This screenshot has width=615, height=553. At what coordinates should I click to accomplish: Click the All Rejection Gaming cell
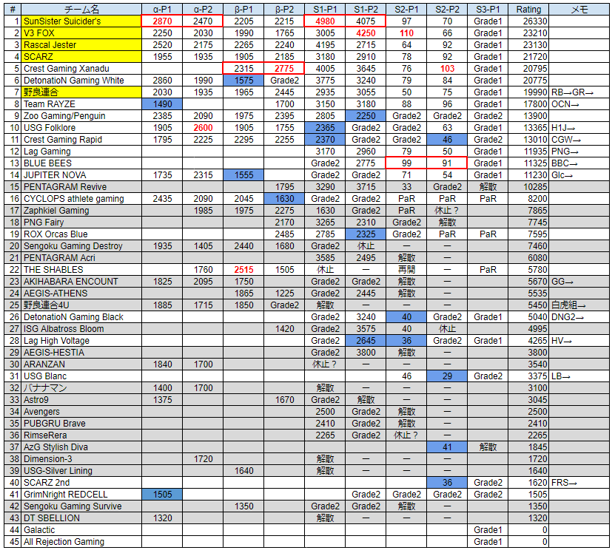(81, 542)
